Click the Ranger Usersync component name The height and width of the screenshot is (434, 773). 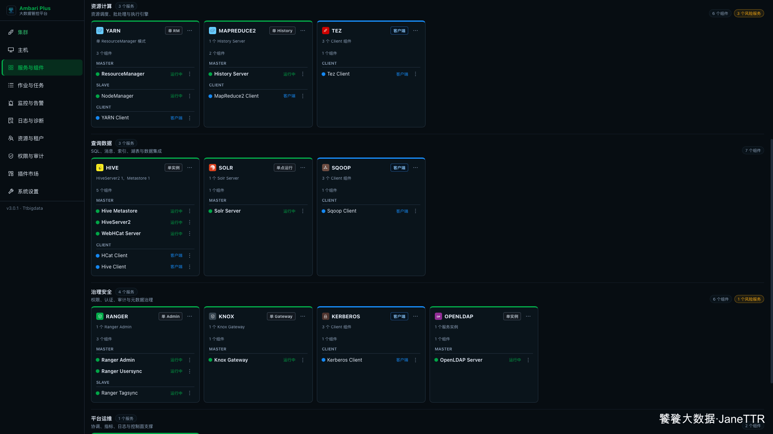(x=122, y=371)
